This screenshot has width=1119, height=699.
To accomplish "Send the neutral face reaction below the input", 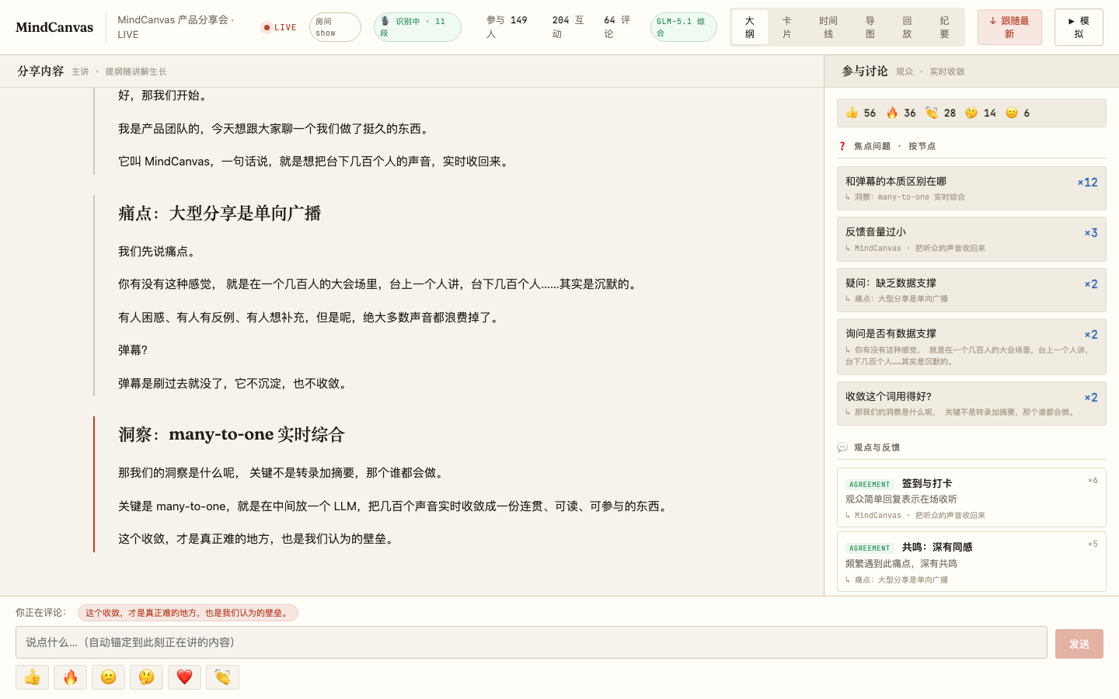I will point(109,677).
